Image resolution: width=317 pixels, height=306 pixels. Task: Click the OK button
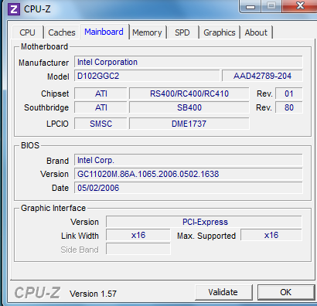[x=285, y=292]
